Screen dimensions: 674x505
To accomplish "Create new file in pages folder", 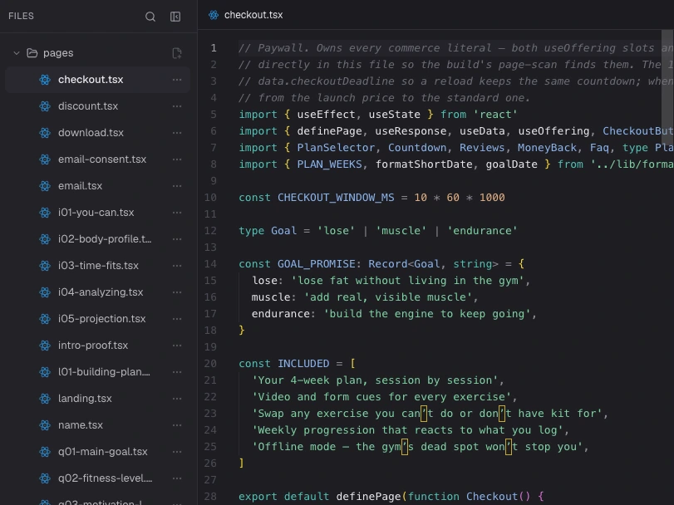I will coord(177,53).
